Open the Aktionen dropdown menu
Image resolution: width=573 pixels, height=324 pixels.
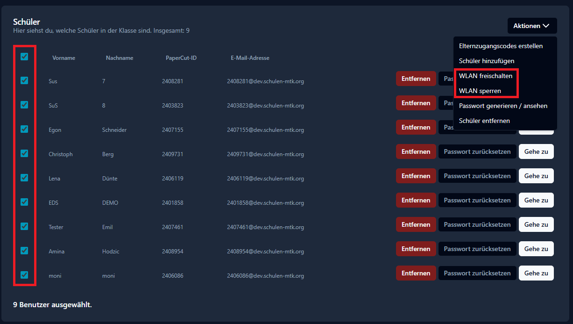[x=532, y=26]
